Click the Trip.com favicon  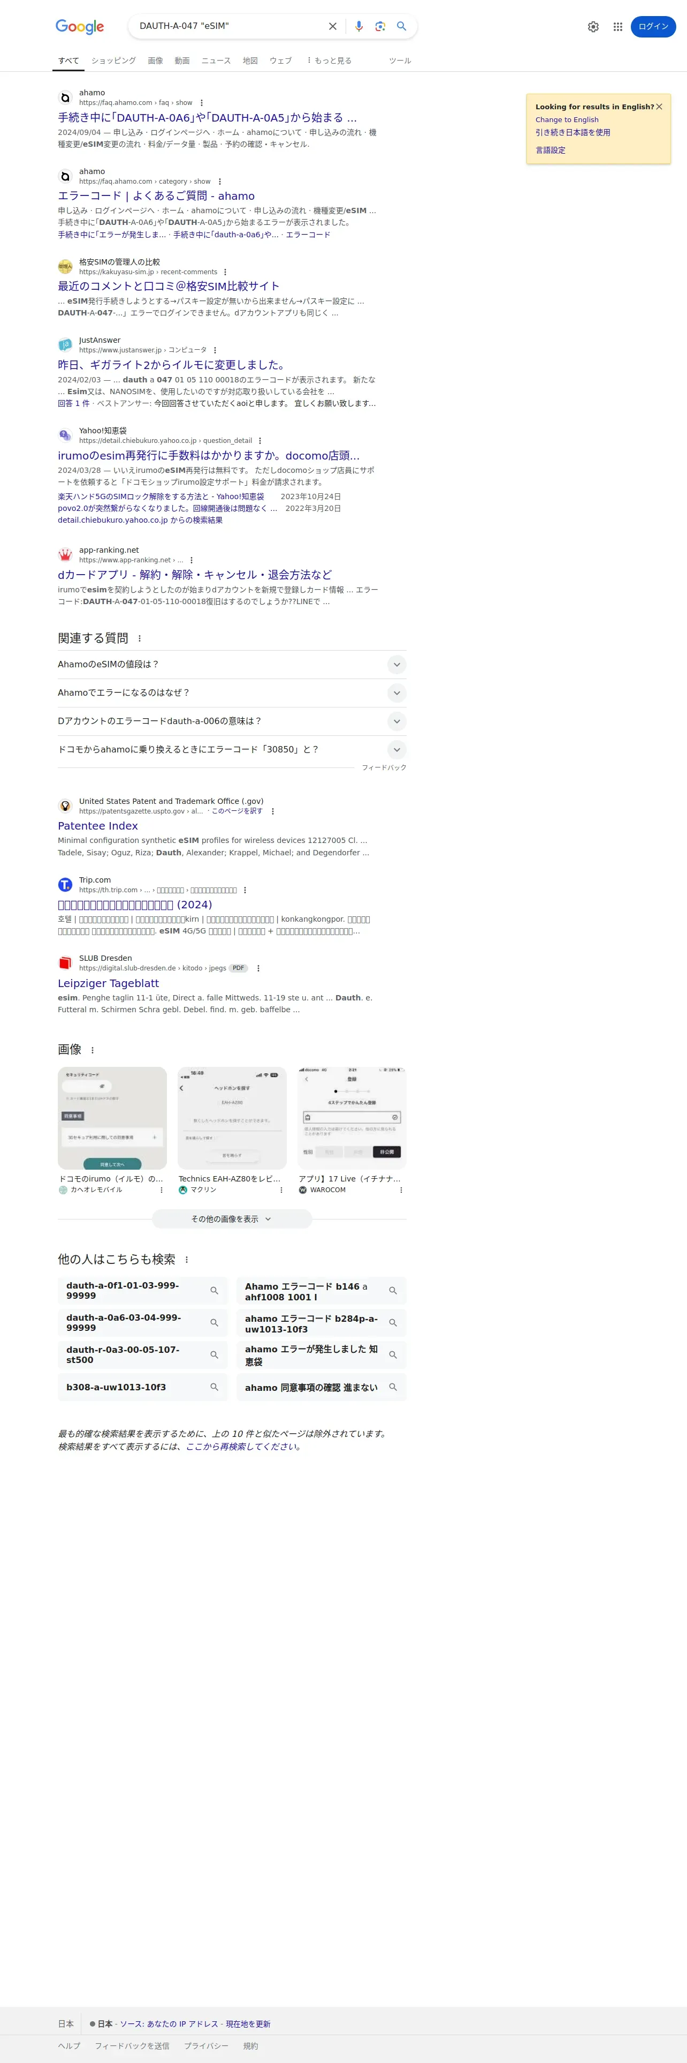pyautogui.click(x=65, y=885)
